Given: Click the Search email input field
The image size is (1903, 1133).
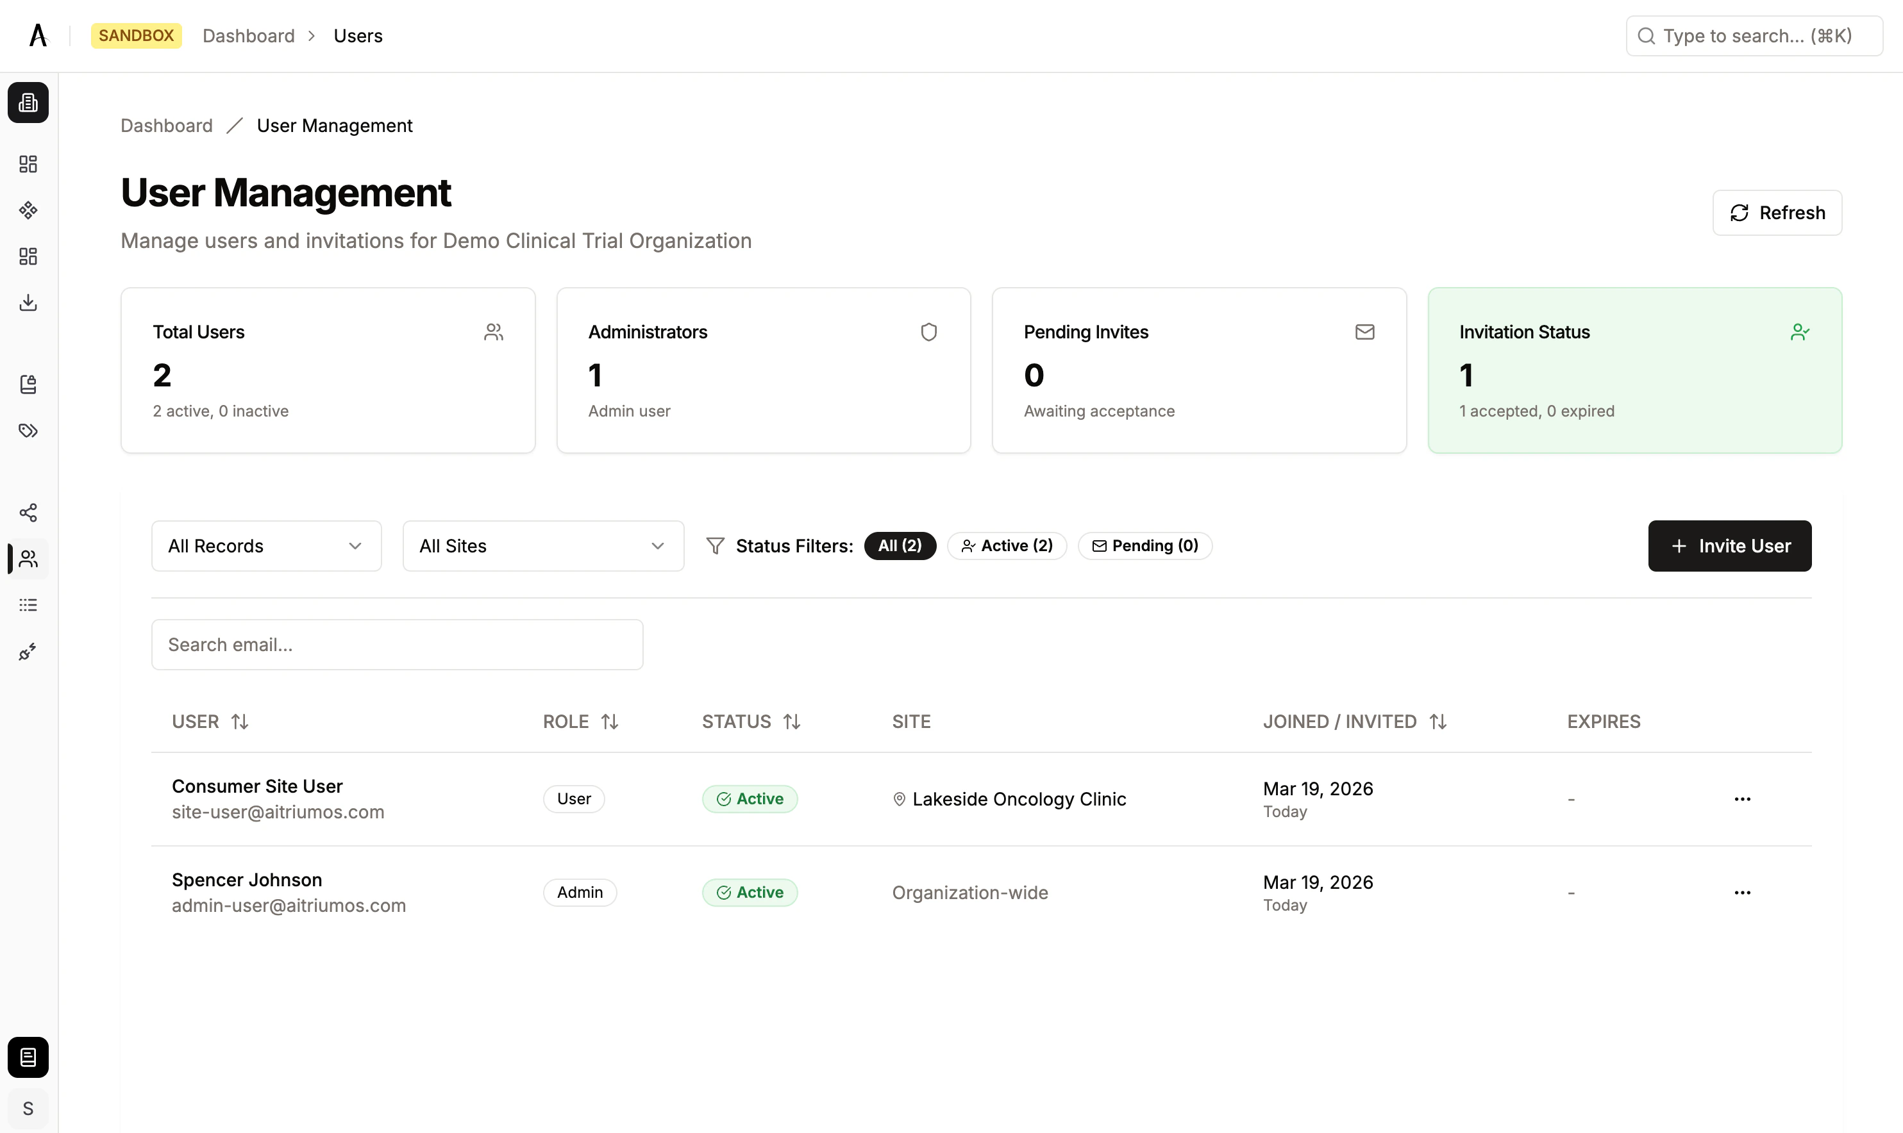Looking at the screenshot, I should 396,645.
